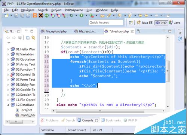Click the Back to last edit arrow icon
This screenshot has height=135, width=187.
coord(140,16)
